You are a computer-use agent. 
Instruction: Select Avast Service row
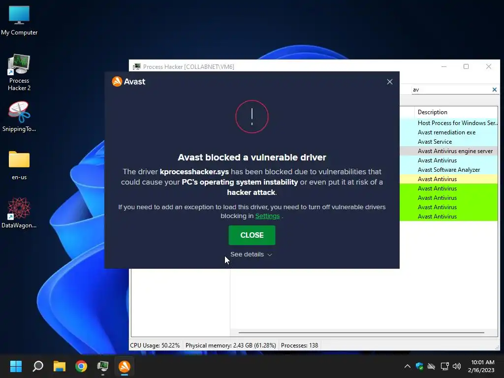pyautogui.click(x=449, y=141)
